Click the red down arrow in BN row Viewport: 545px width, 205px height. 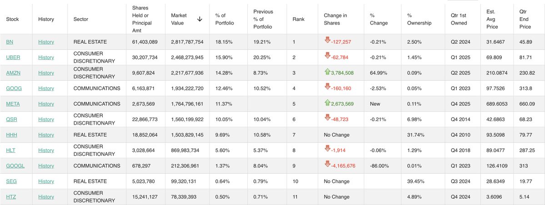[327, 41]
